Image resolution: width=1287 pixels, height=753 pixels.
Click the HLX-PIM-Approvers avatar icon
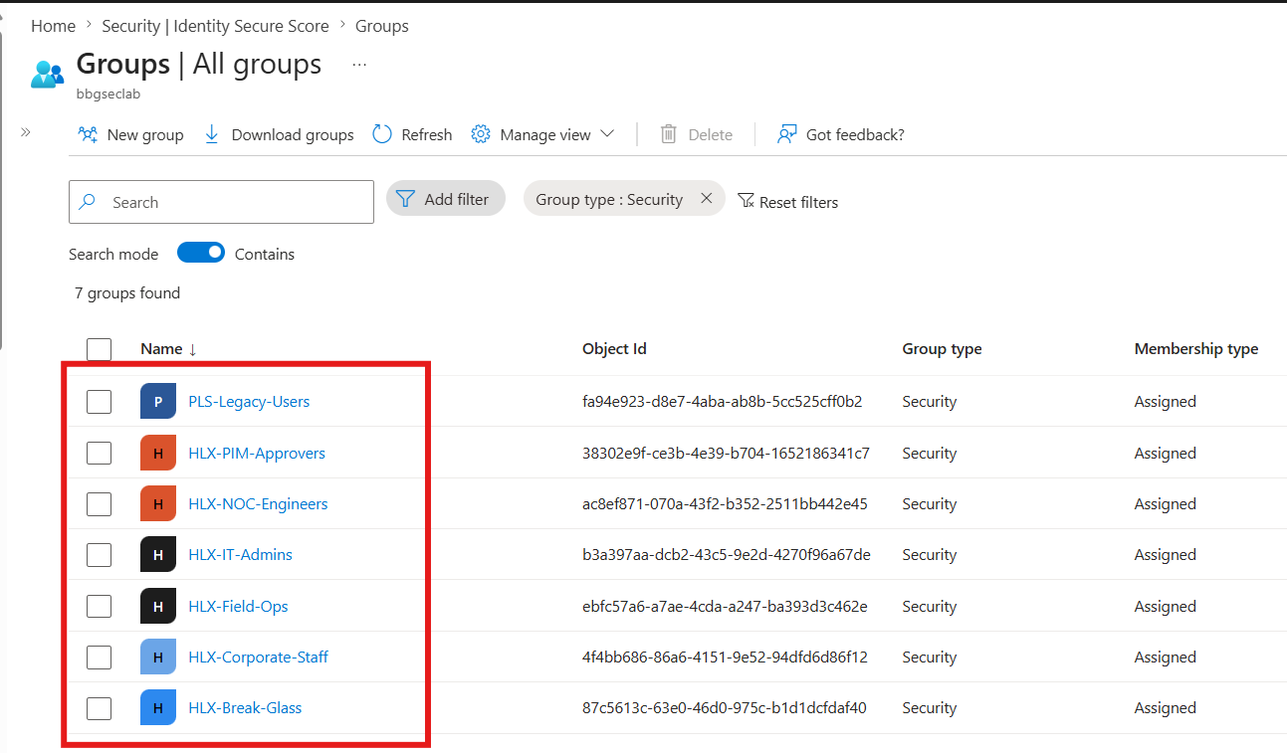pos(158,453)
